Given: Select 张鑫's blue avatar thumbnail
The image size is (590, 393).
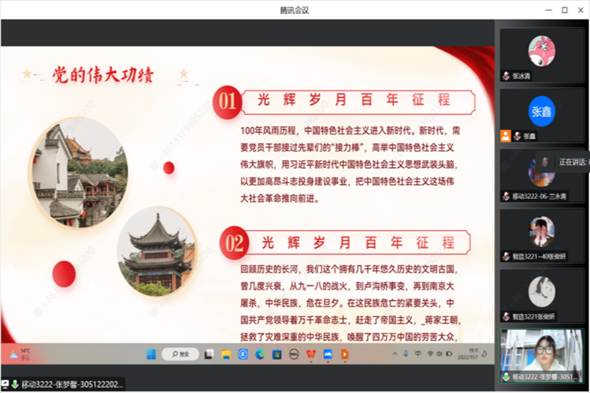Looking at the screenshot, I should coord(541,111).
